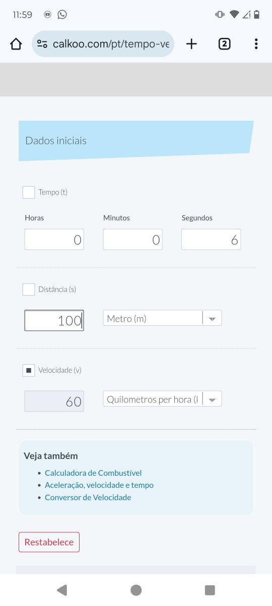
Task: Focus the Horas input field
Action: click(54, 239)
